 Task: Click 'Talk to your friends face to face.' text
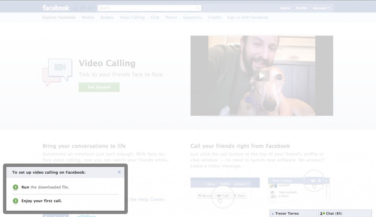[121, 74]
